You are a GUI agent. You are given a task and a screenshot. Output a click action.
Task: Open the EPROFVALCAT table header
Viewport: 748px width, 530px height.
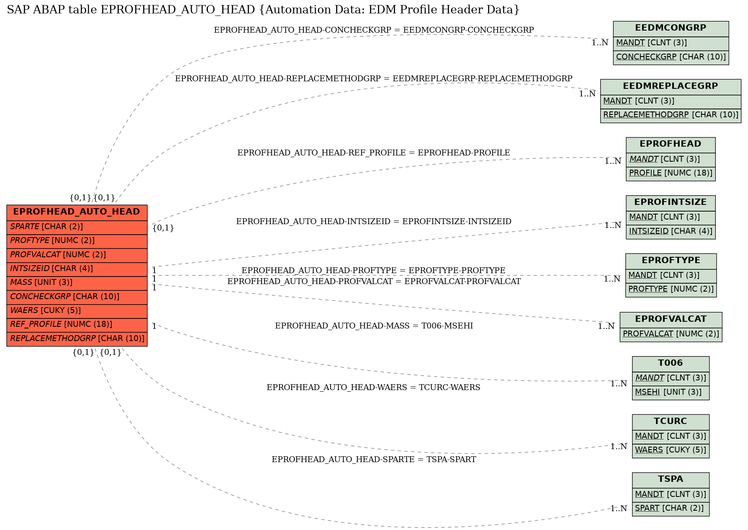671,320
